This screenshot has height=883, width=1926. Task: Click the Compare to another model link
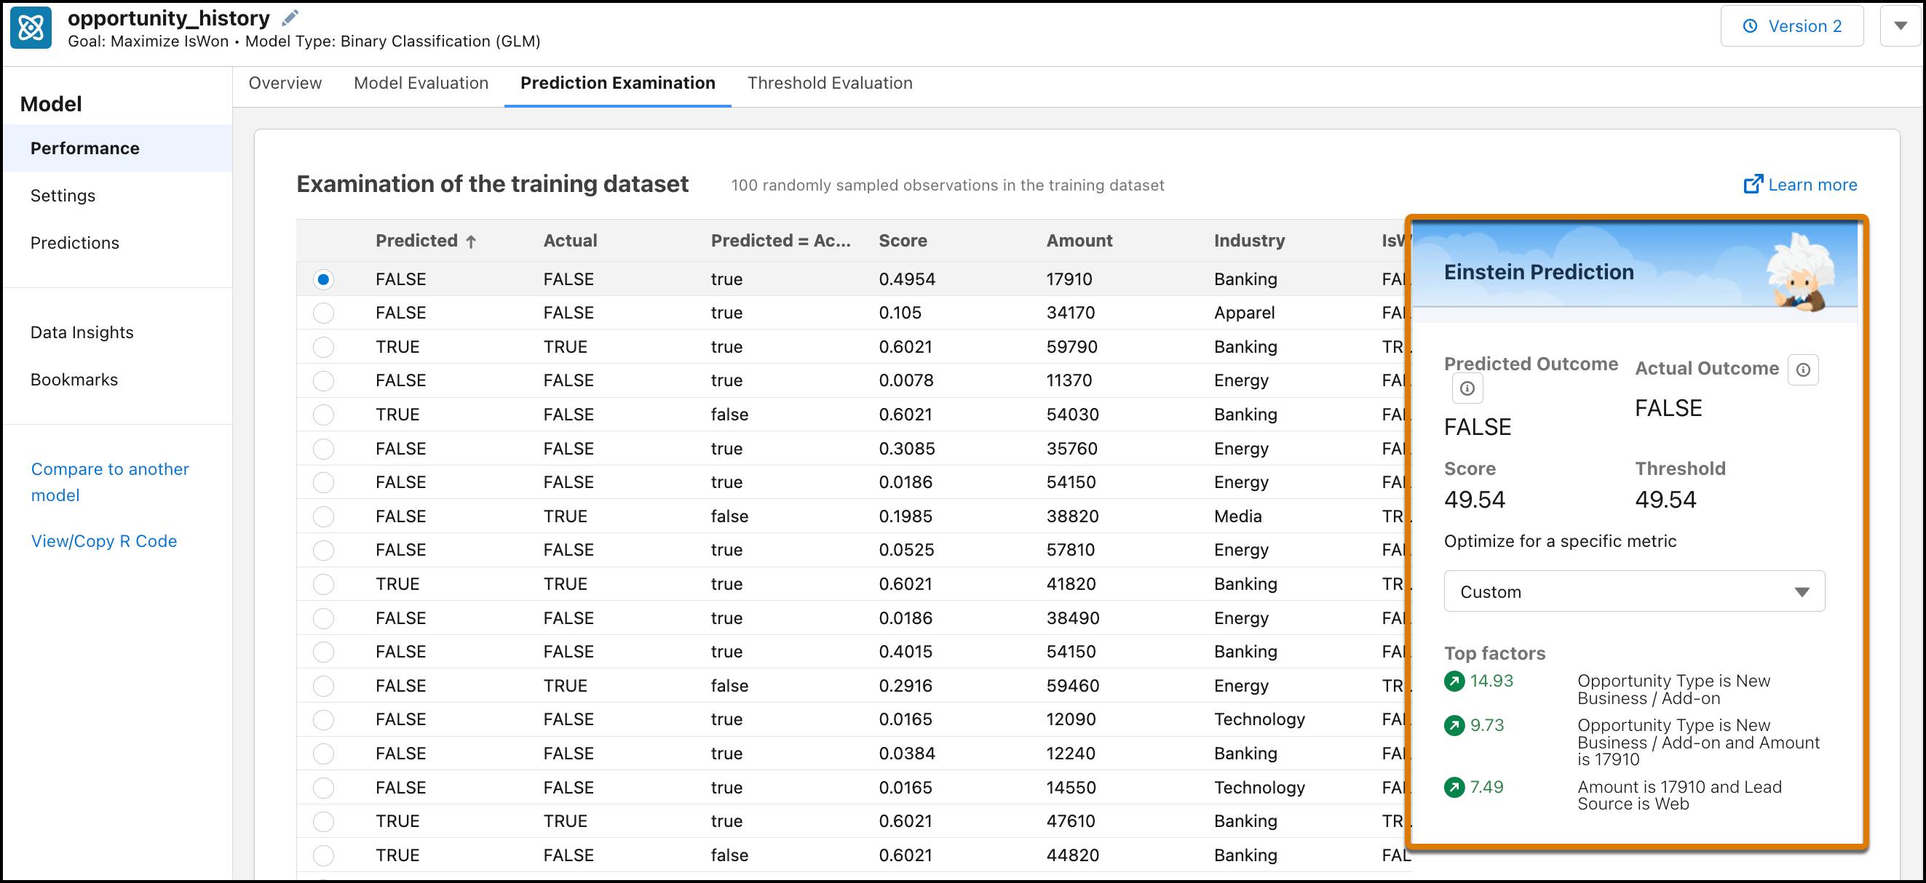pos(110,482)
